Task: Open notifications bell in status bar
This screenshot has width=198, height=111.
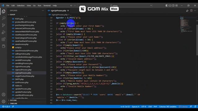Action: coord(195,107)
